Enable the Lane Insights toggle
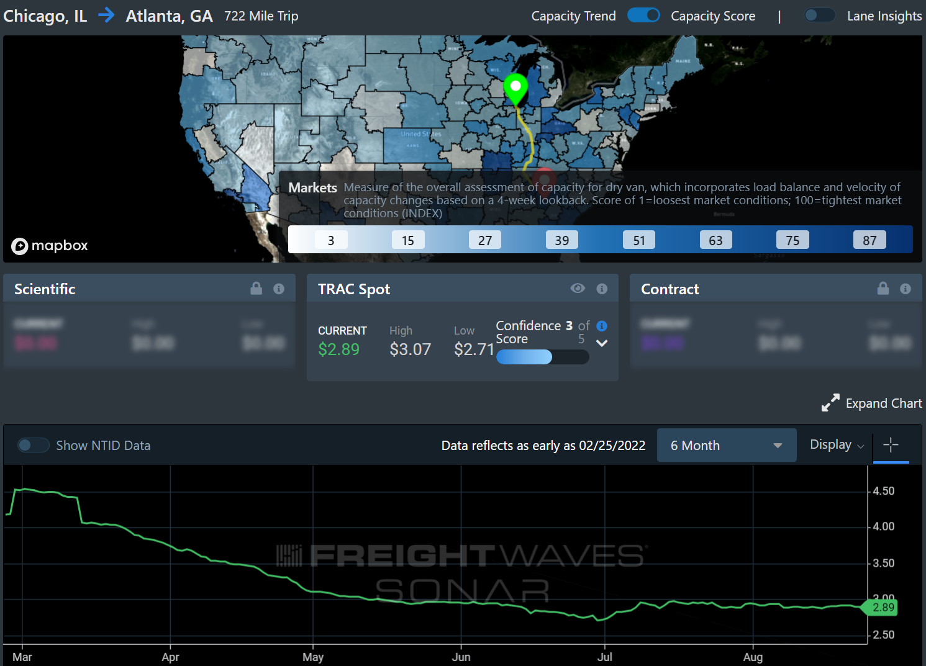Screen dimensions: 926x666 coord(819,15)
